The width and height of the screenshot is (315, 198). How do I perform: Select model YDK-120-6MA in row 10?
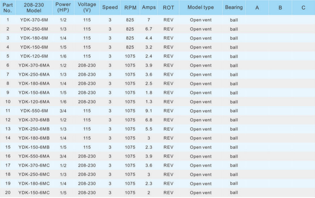coord(34,102)
